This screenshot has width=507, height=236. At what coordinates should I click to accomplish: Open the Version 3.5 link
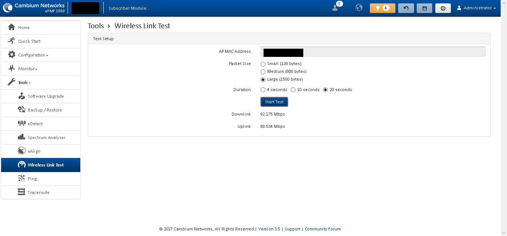269,229
